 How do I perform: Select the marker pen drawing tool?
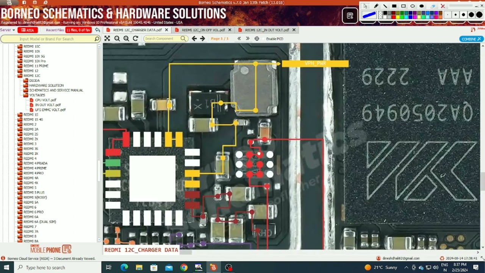376,6
